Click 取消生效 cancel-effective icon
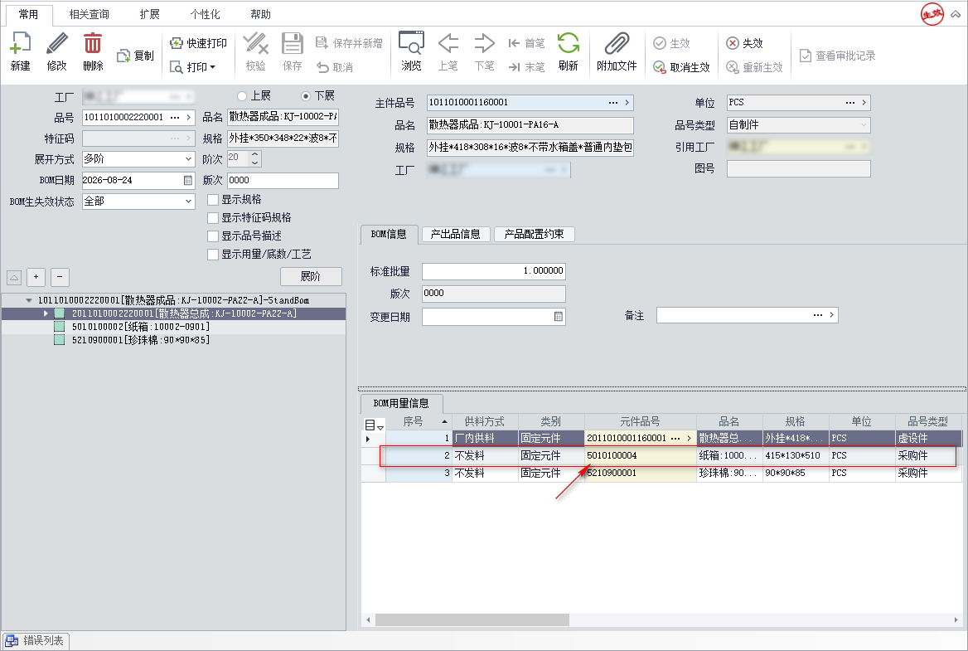Screen dimensions: 968x651 point(660,67)
